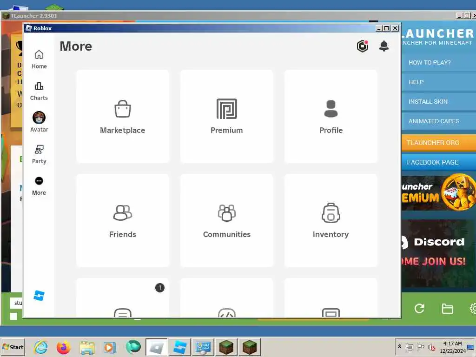Open Roblox Studio taskbar button

[x=180, y=347]
